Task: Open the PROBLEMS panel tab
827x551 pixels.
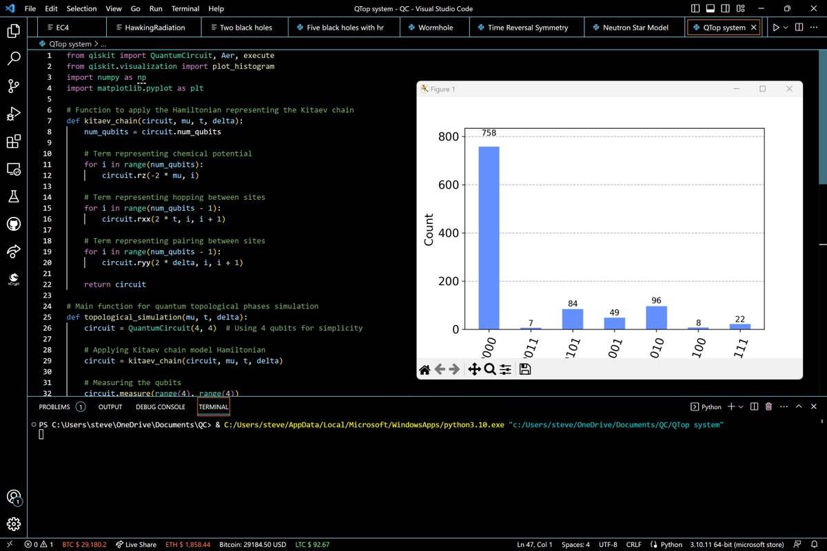Action: [54, 407]
